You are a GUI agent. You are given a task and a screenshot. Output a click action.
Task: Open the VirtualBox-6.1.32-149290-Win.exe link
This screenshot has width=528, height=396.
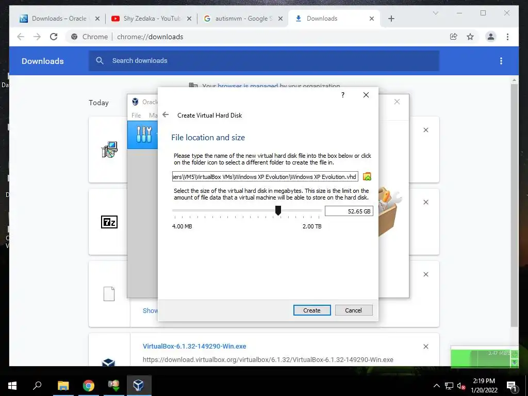pos(194,346)
